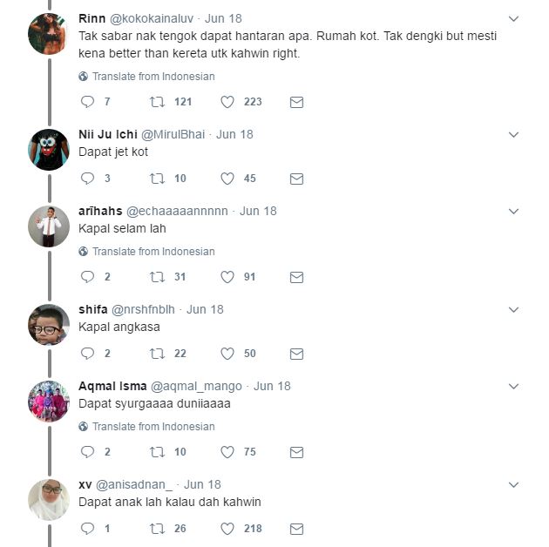Reply to xv's tweet
The width and height of the screenshot is (549, 547).
pyautogui.click(x=87, y=529)
